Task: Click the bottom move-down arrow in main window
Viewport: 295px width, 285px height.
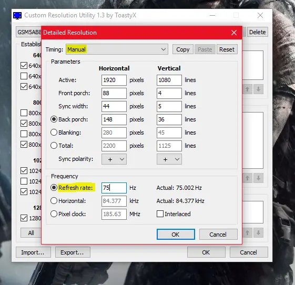Action: pos(259,233)
